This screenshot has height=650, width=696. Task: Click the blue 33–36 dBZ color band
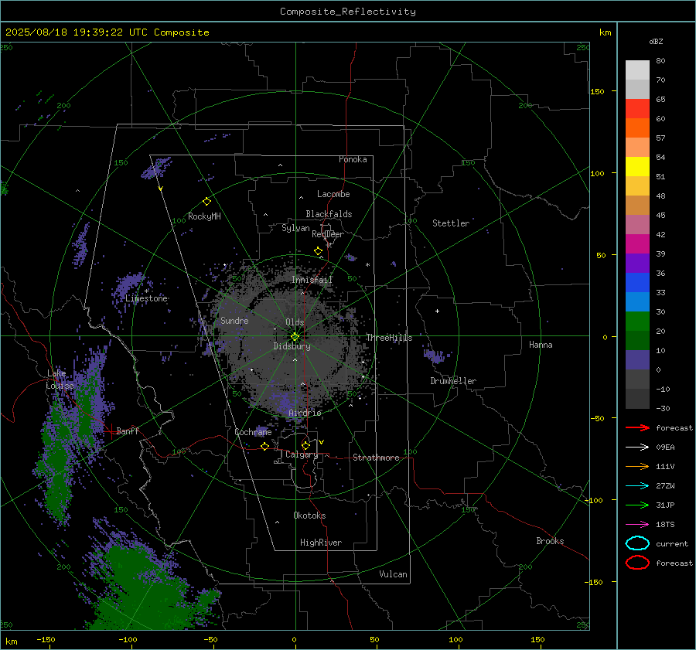[637, 282]
